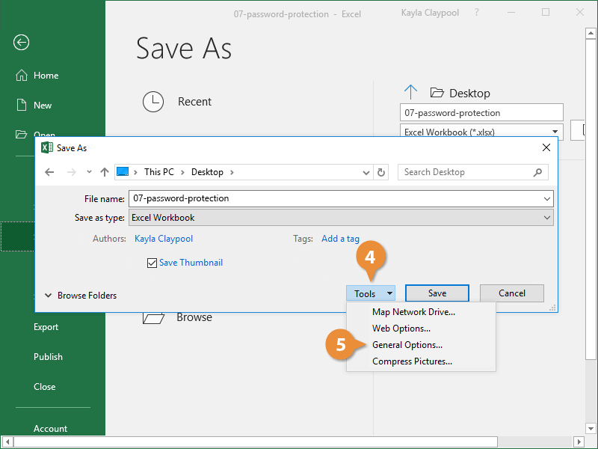The height and width of the screenshot is (449, 598).
Task: Collapse Browse Folders expander
Action: (x=81, y=295)
